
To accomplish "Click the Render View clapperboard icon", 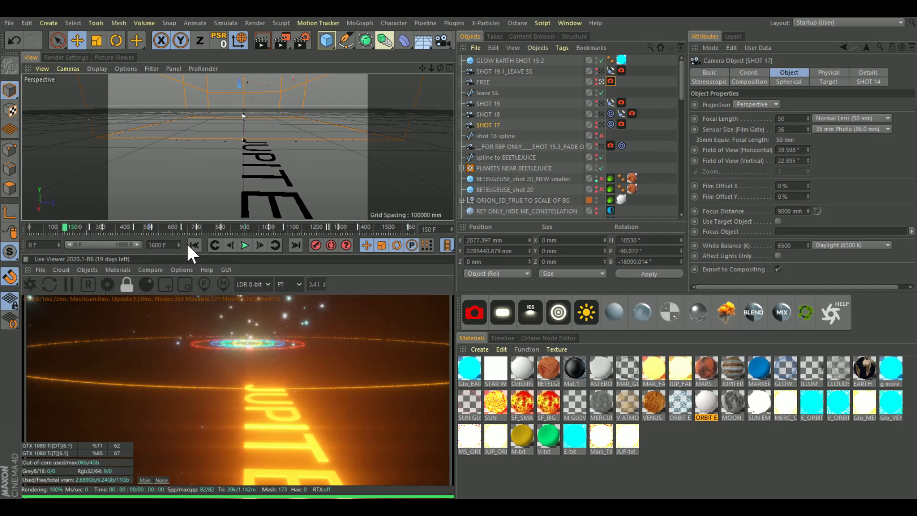I will (262, 41).
